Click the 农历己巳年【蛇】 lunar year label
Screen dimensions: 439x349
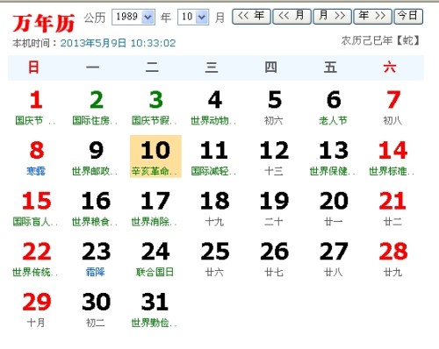381,40
